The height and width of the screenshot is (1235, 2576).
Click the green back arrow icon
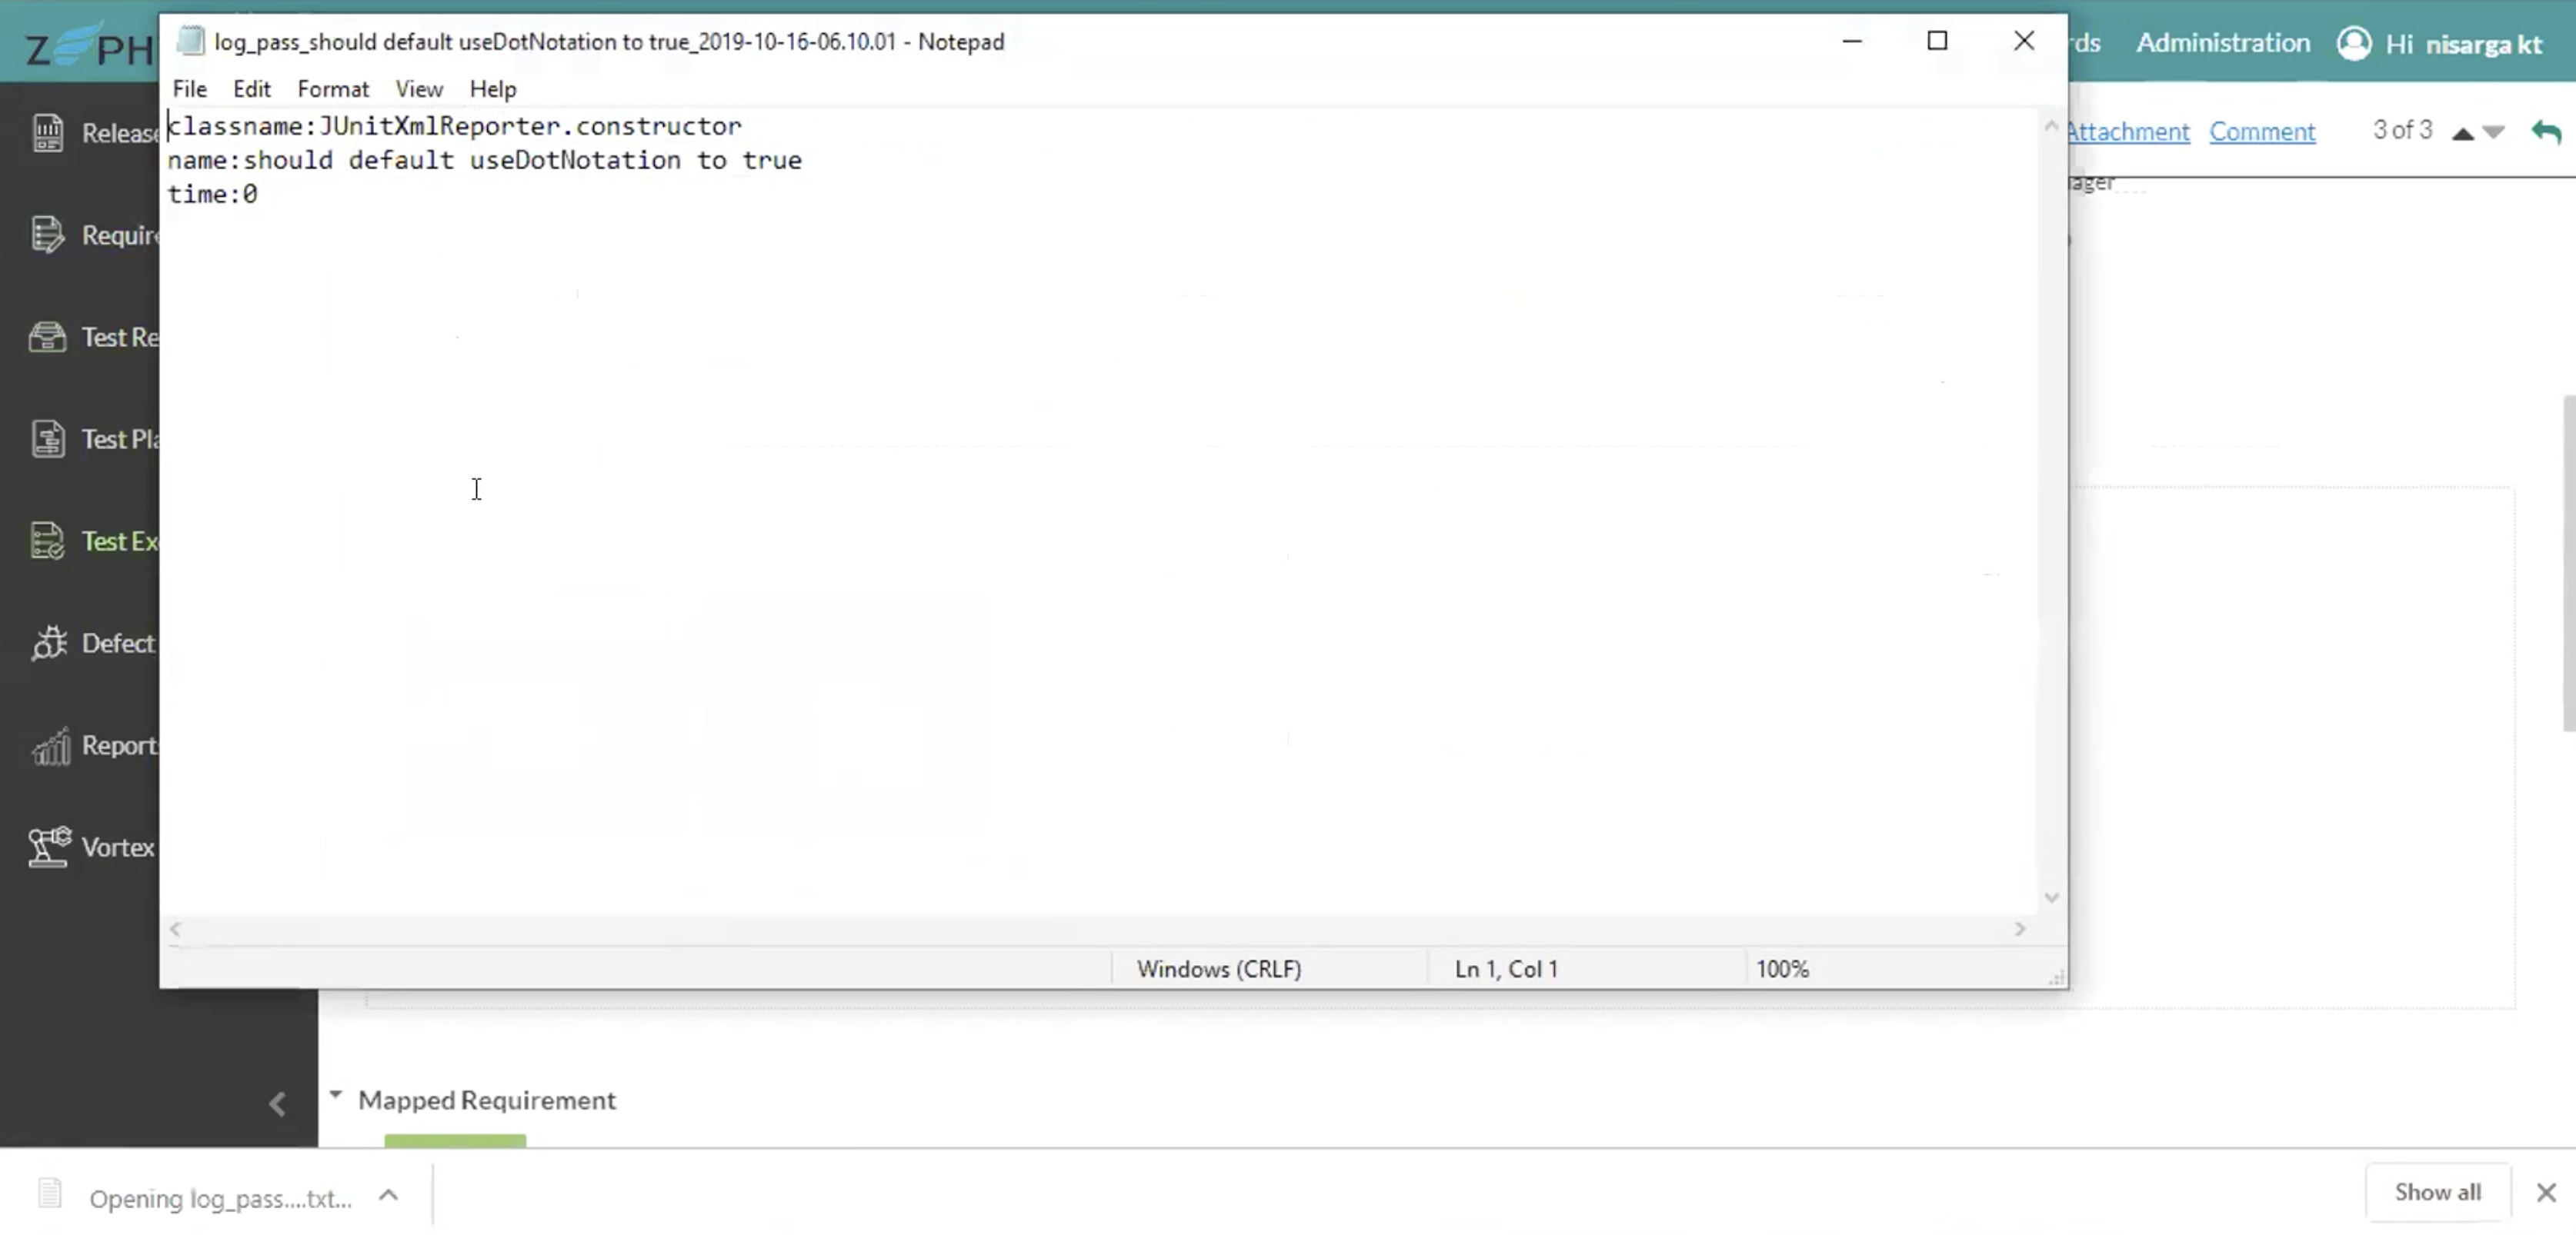pyautogui.click(x=2546, y=132)
